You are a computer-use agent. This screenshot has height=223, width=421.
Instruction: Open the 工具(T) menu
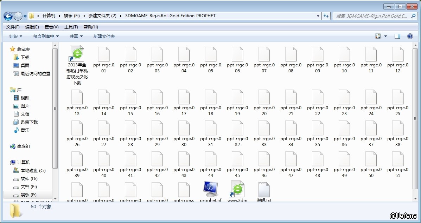tap(71, 27)
